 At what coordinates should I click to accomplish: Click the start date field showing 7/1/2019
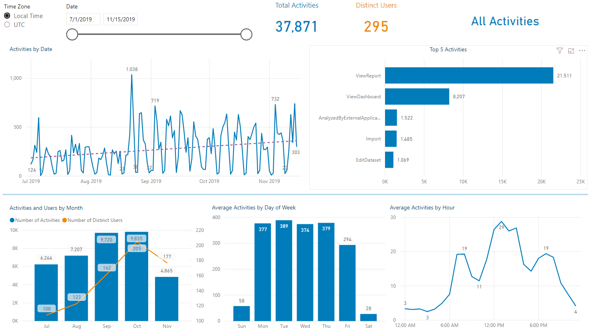pos(83,19)
